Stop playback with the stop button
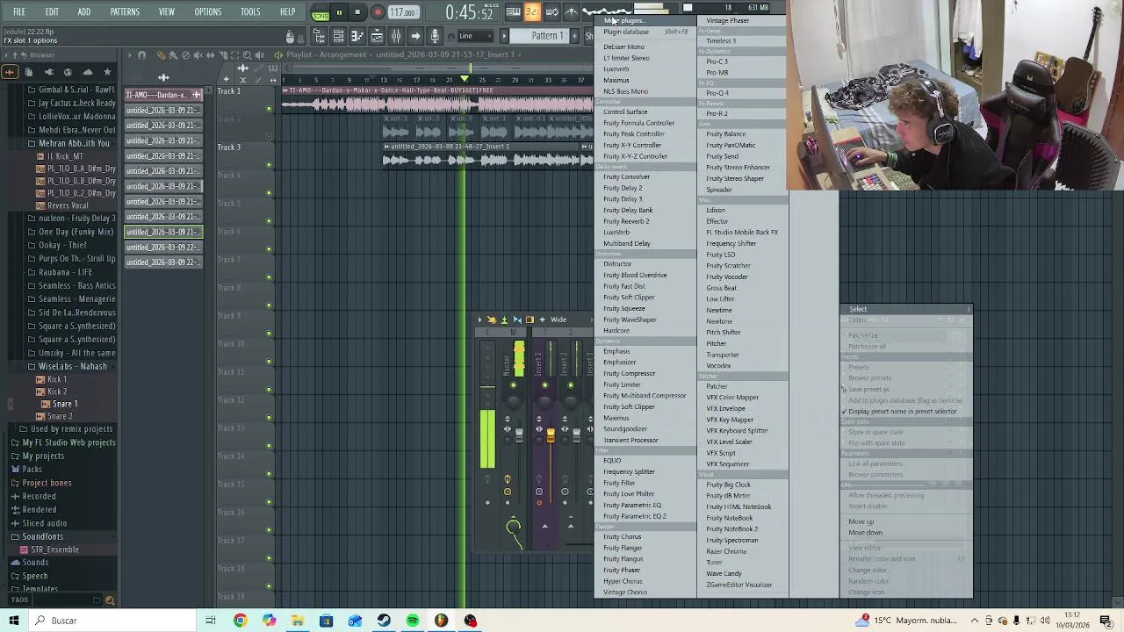The height and width of the screenshot is (632, 1124). point(357,12)
